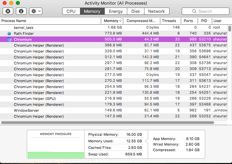Screen dimensions: 232x164
Task: Select Chromium Helper (Renderer) using 386.8 MB
Action: [x=113, y=45]
